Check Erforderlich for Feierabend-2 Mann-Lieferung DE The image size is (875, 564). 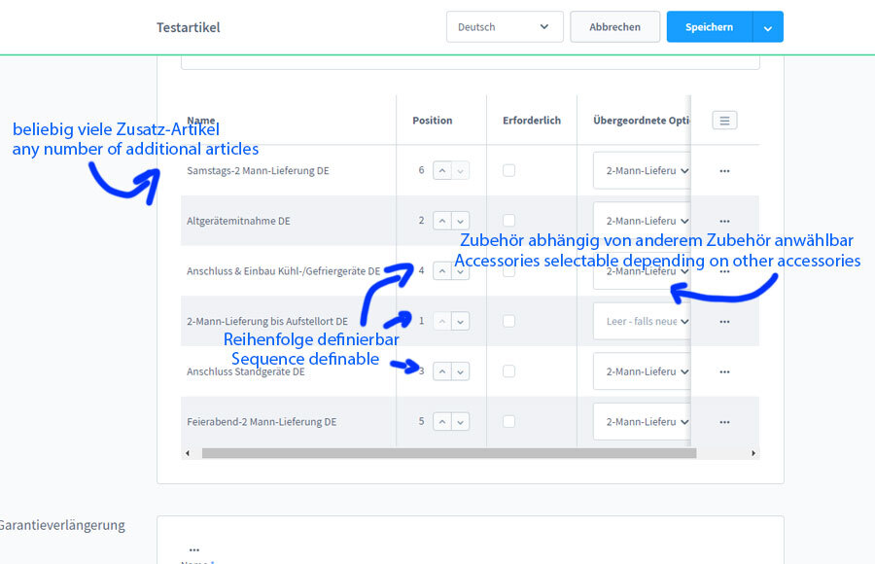(x=508, y=422)
